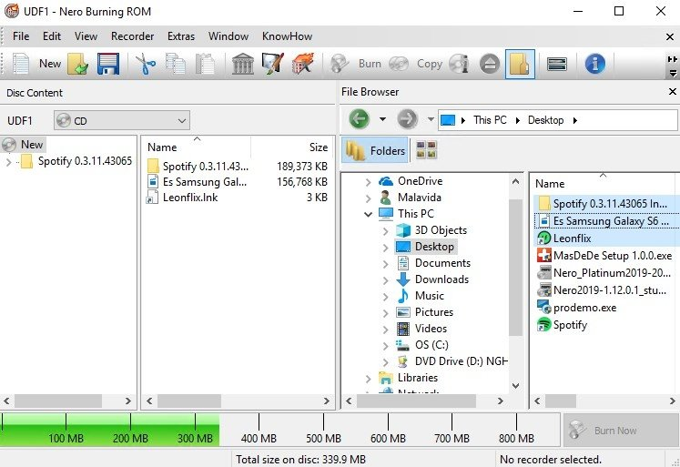This screenshot has height=467, width=680.
Task: Expand the Downloads tree node
Action: coord(386,280)
